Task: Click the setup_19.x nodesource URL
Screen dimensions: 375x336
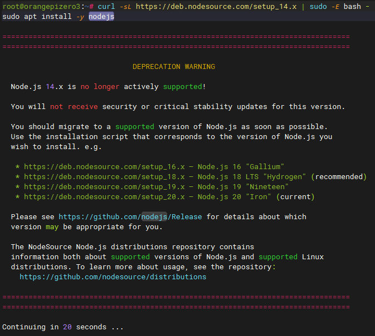Action: (104, 187)
